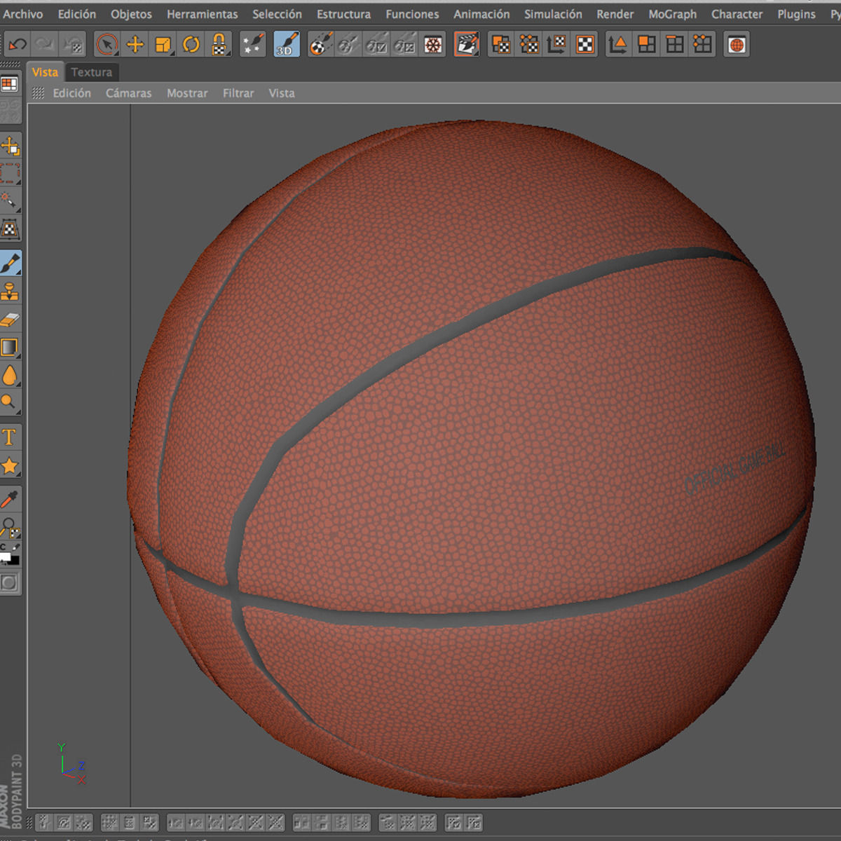Click the projection painting brush-ball icon
841x841 pixels.
(320, 45)
